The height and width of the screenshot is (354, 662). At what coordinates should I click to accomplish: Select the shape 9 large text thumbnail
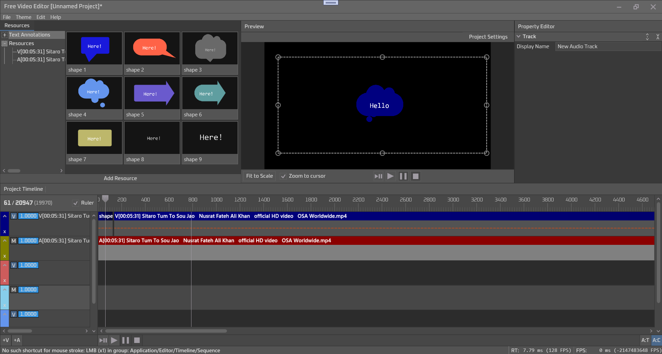pos(210,138)
